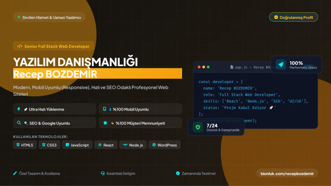Click the code brackets icon in Senior Full Stack badge
The image size is (331, 186).
(x=20, y=46)
